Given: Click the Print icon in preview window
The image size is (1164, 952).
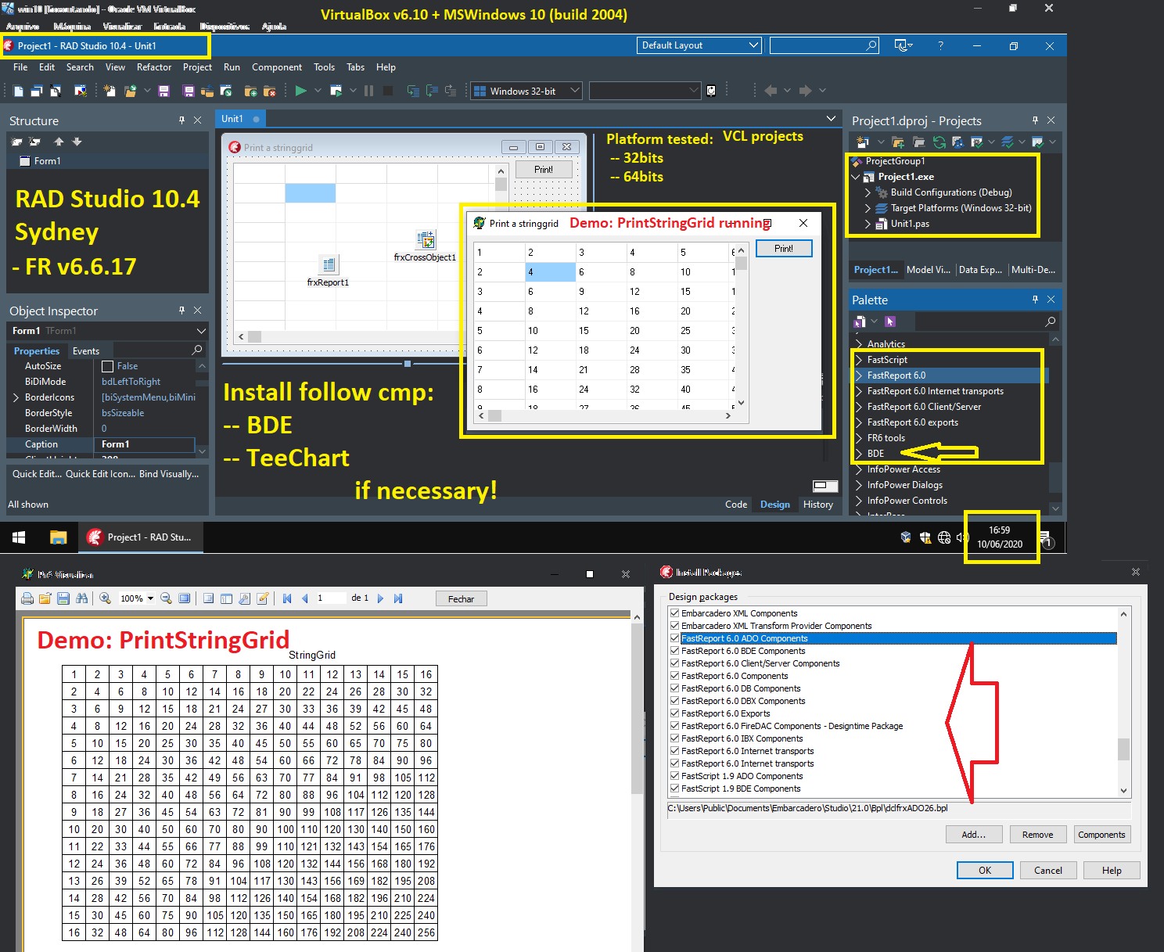Looking at the screenshot, I should pos(27,598).
